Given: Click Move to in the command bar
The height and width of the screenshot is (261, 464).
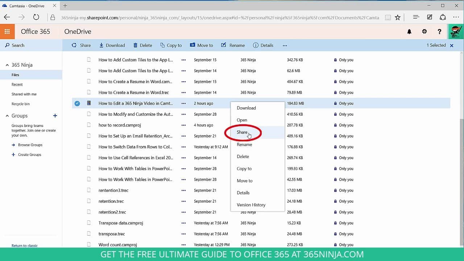Looking at the screenshot, I should point(202,45).
